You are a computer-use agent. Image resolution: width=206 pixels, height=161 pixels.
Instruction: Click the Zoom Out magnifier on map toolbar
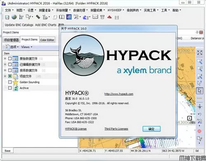point(199,76)
